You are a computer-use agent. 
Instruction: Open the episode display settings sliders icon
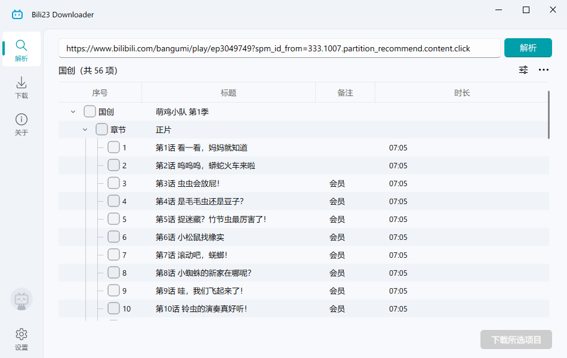click(523, 70)
